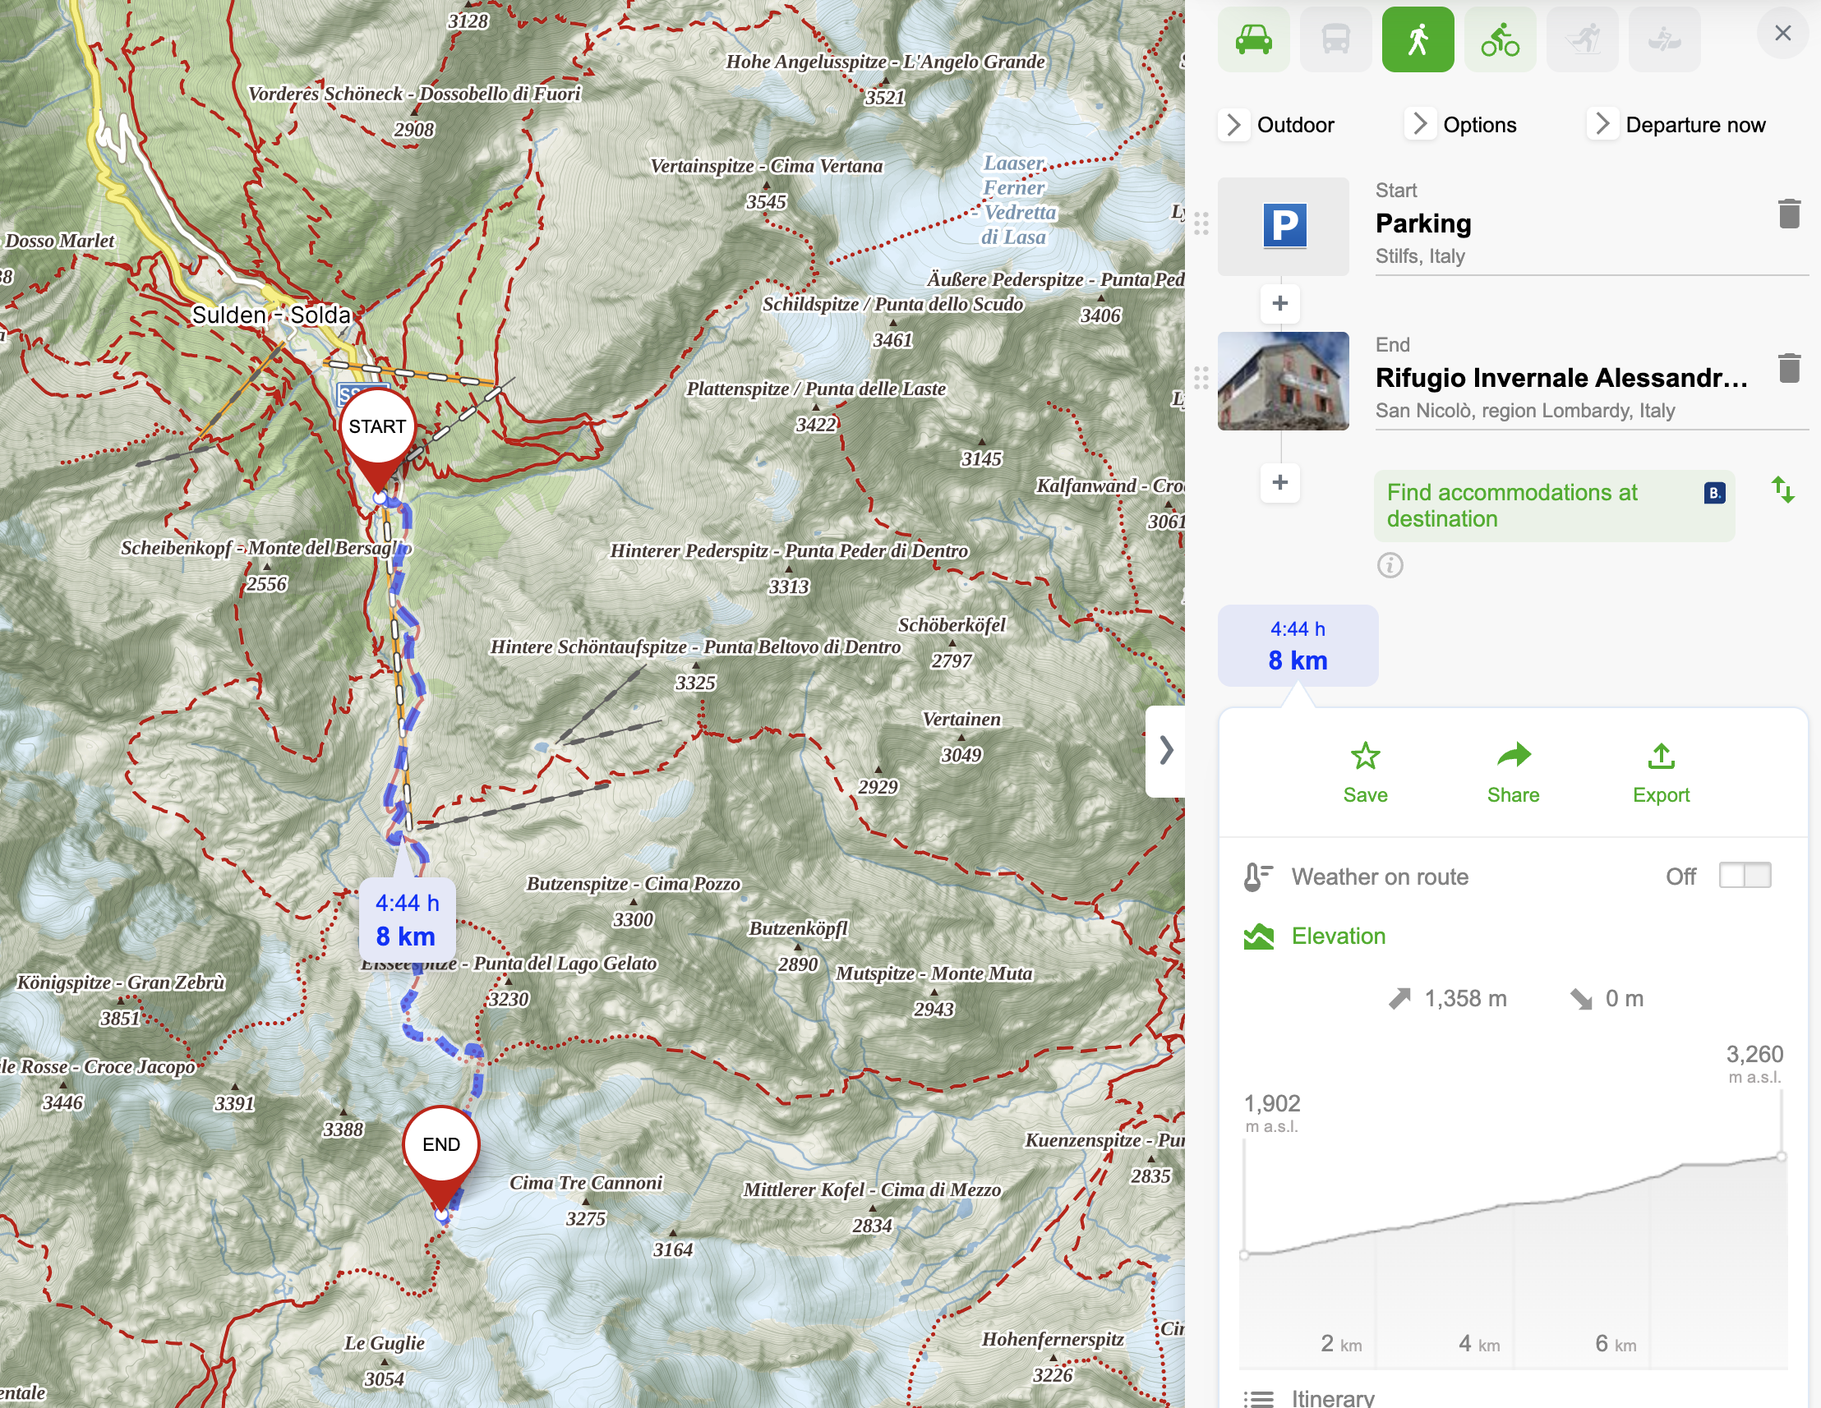Toggle Weather on route switch
Image resolution: width=1821 pixels, height=1408 pixels.
(1745, 876)
